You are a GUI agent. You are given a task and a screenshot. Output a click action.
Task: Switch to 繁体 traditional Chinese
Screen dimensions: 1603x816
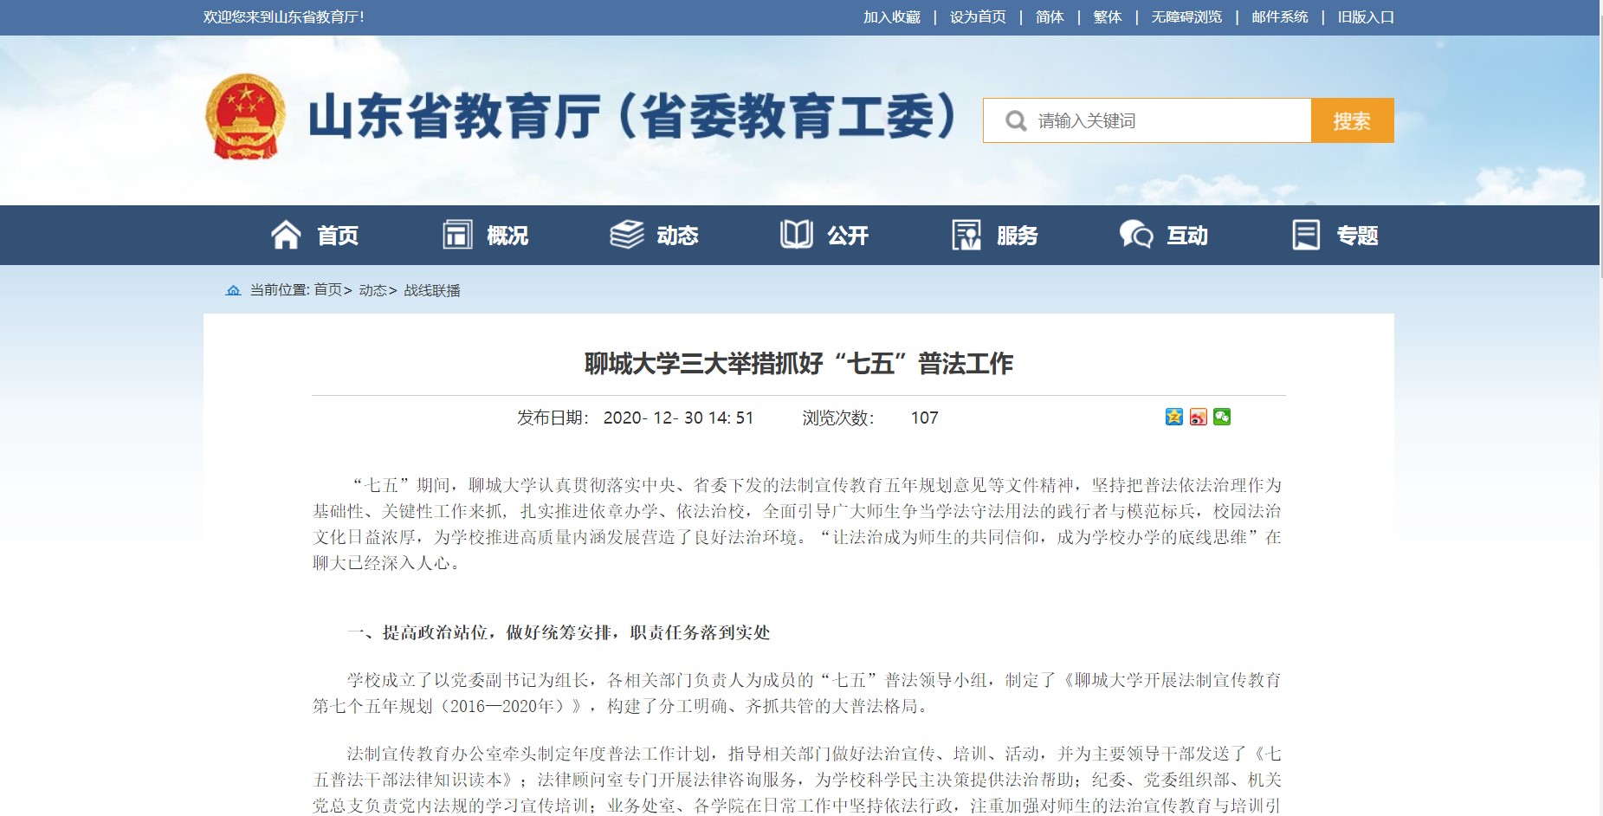(x=1107, y=17)
